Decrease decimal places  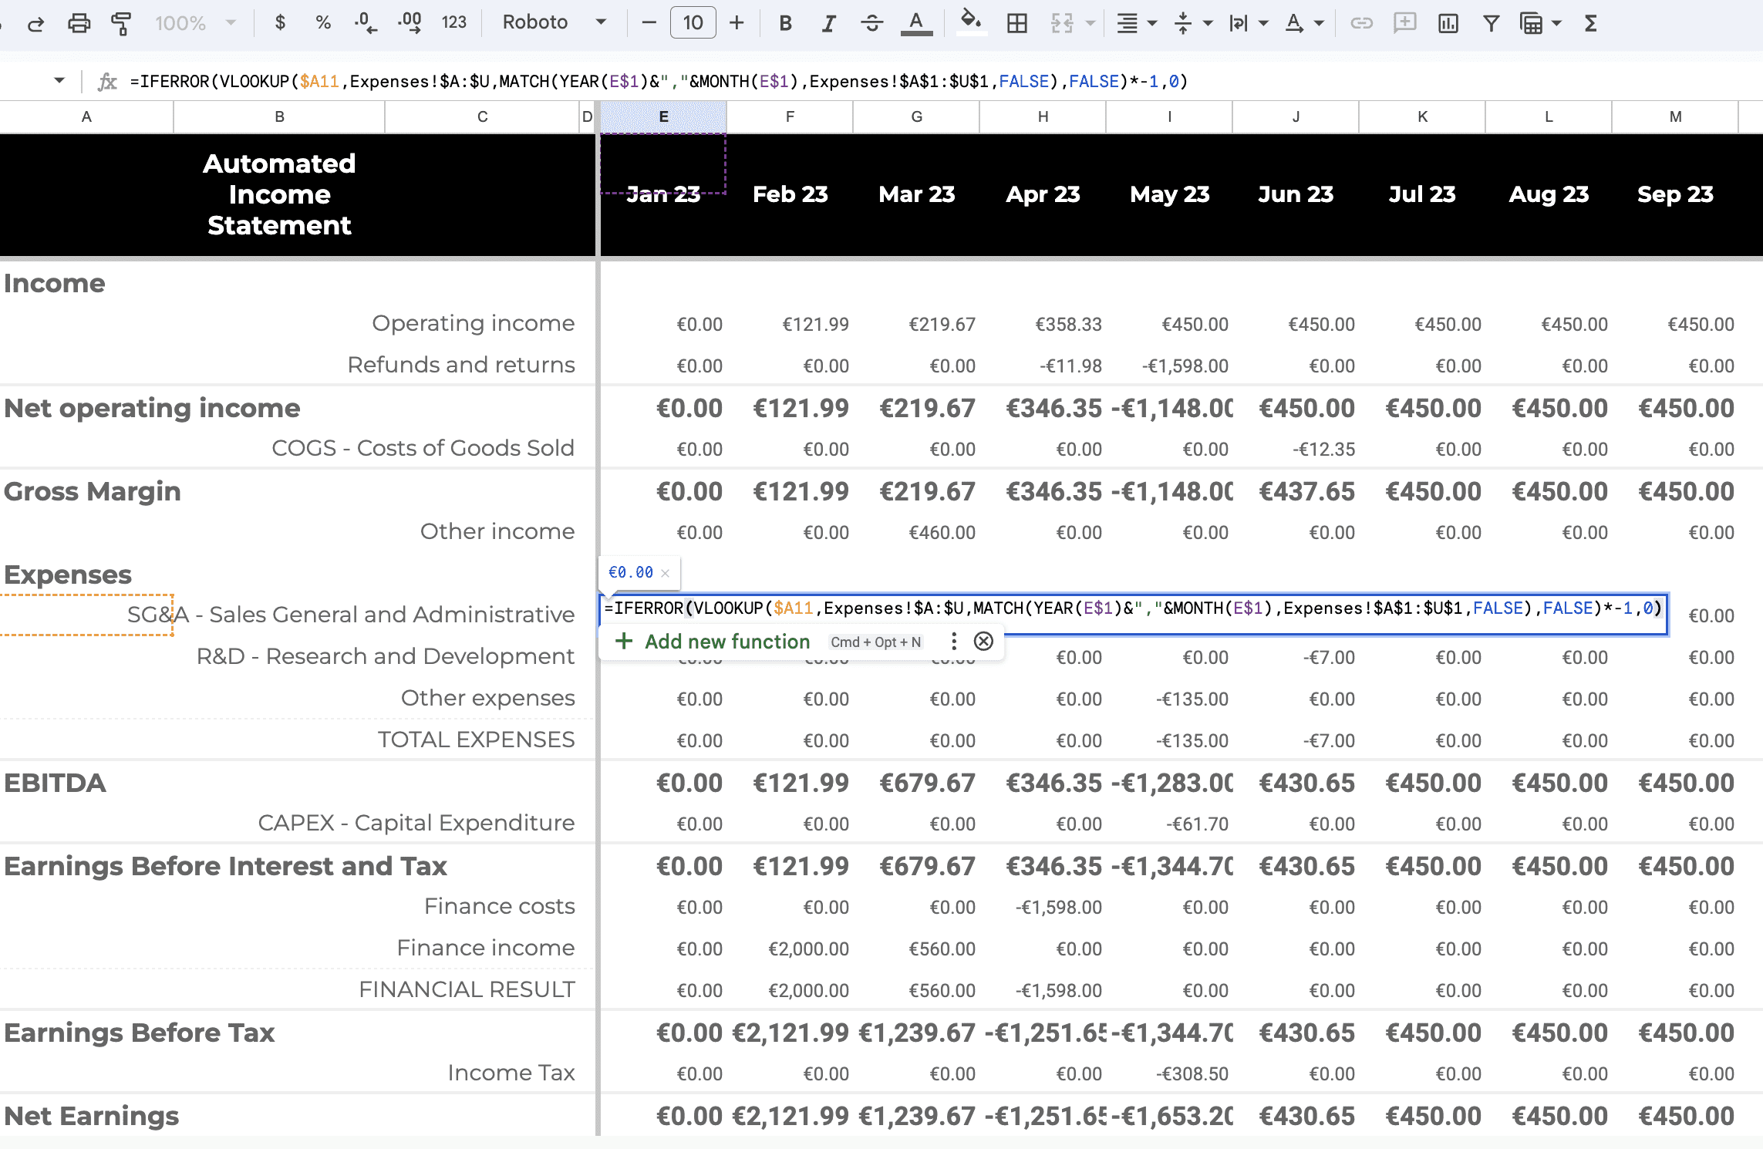click(364, 23)
